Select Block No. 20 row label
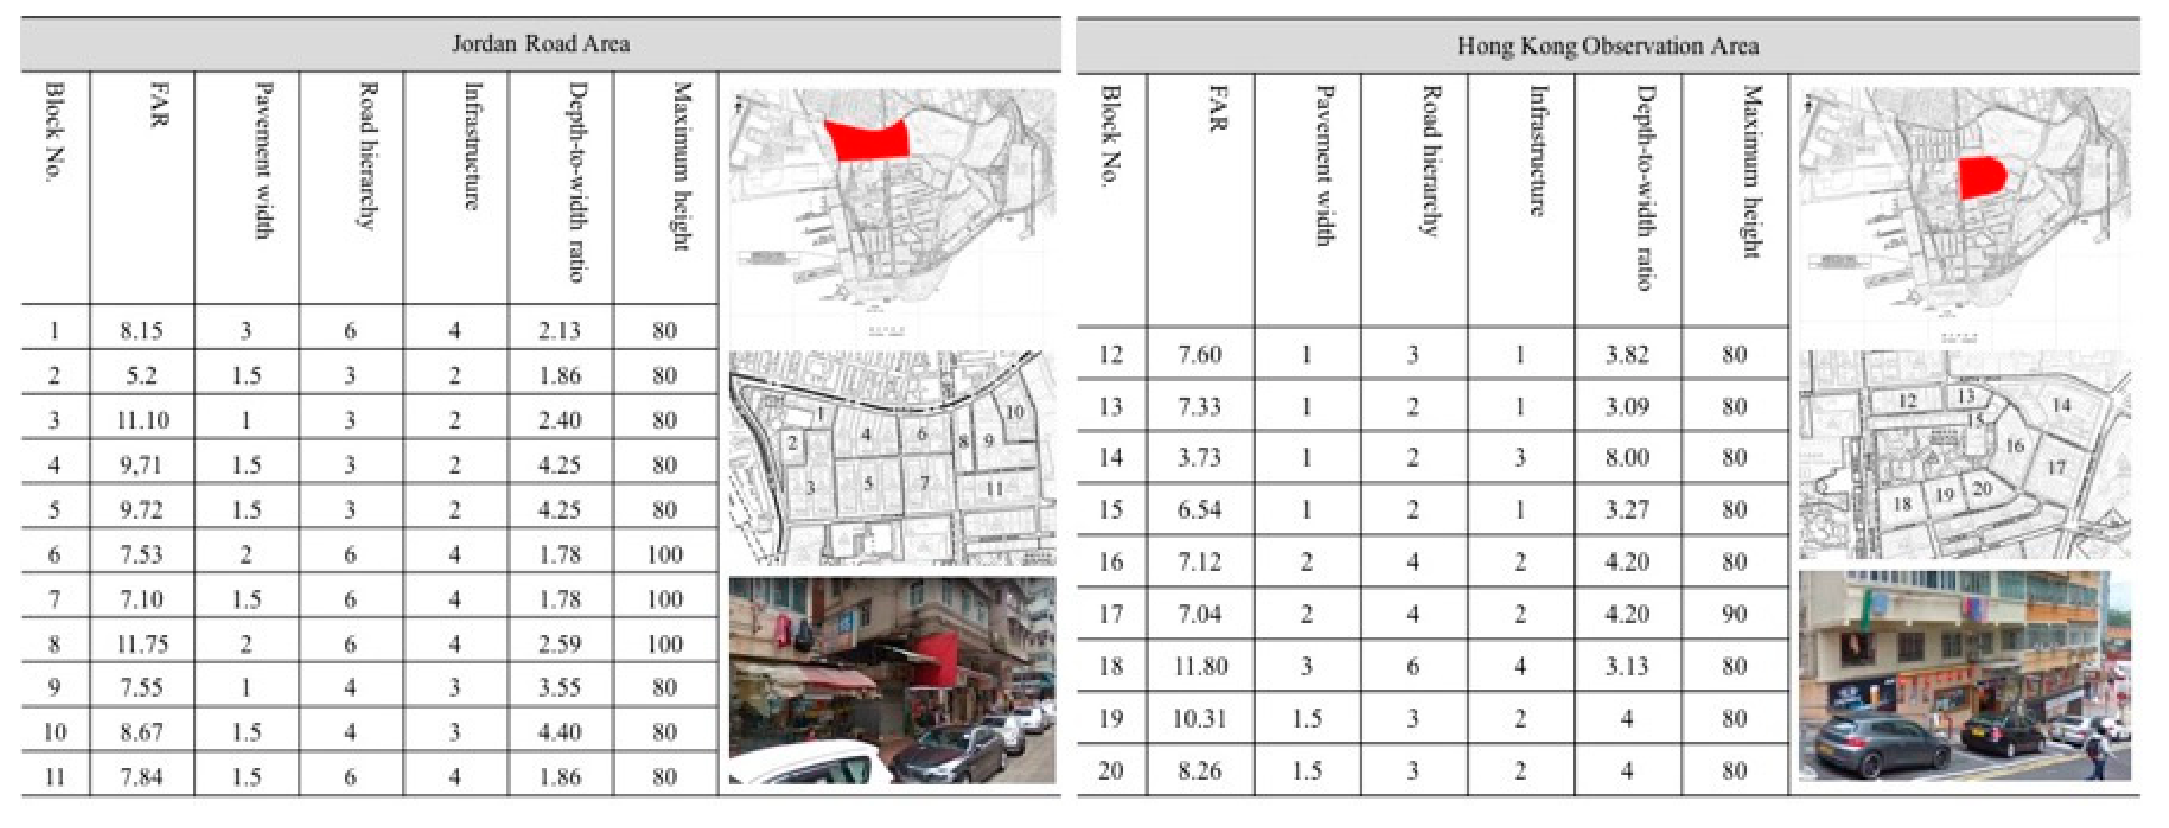The width and height of the screenshot is (2169, 828). click(x=1111, y=770)
